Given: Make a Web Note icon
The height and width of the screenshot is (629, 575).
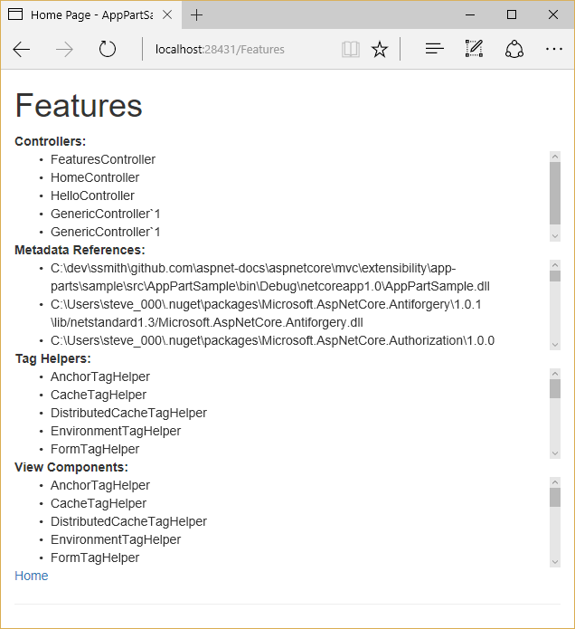Looking at the screenshot, I should [x=474, y=50].
